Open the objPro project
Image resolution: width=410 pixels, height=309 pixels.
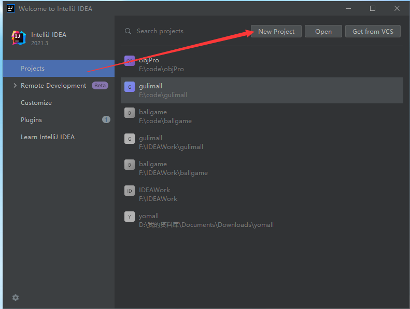[262, 64]
